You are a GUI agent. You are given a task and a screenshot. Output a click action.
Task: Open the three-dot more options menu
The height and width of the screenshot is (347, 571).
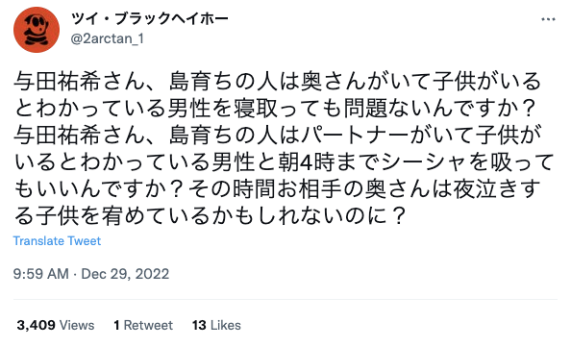548,19
